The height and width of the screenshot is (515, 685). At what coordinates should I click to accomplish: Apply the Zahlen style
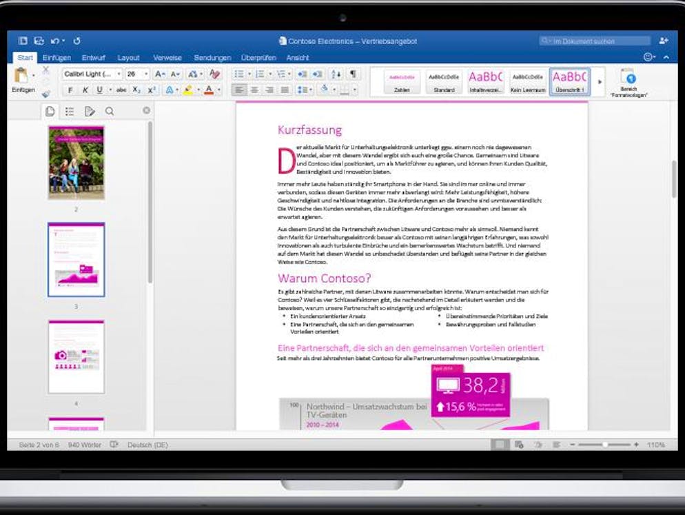tap(402, 82)
